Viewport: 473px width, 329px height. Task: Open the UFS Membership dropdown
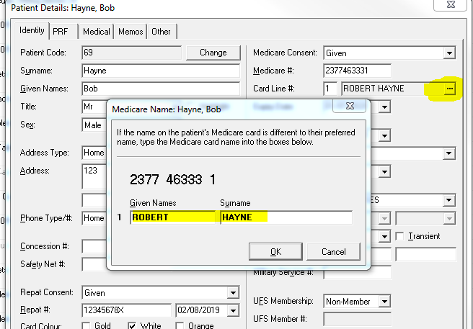click(384, 301)
